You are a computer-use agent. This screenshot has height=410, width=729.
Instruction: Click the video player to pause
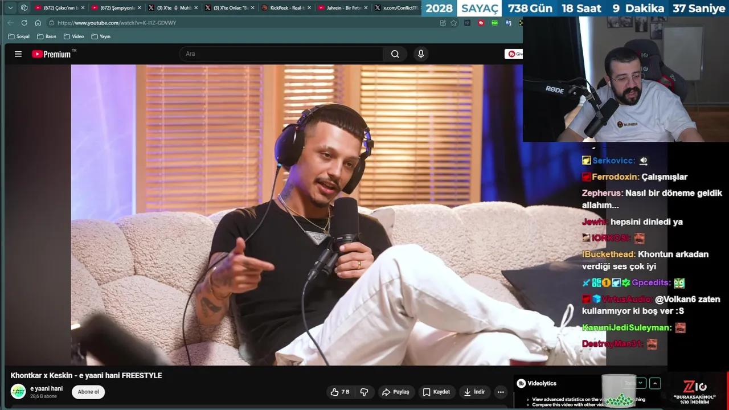point(297,215)
